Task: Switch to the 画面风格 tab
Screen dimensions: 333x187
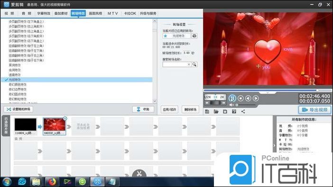Action: 95,13
